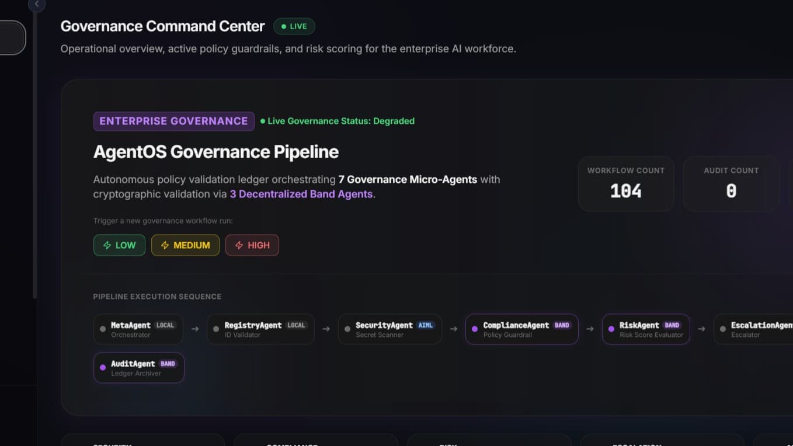Click the LIVE status badge

tap(294, 26)
